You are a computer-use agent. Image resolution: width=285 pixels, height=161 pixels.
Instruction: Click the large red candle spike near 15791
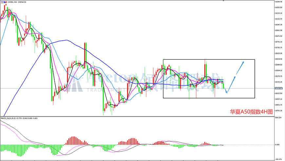(x=85, y=53)
